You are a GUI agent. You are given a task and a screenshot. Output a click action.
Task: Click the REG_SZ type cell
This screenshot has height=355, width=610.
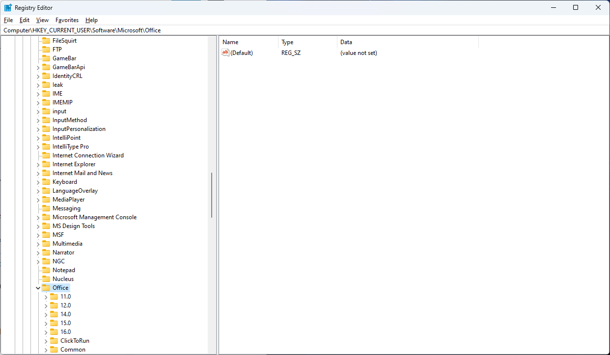click(291, 53)
